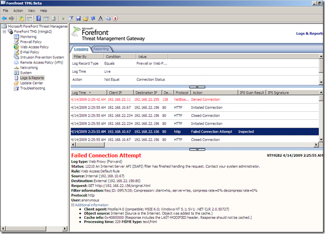
Task: Toggle the Show/Hide Console Tree icon
Action: pos(29,19)
